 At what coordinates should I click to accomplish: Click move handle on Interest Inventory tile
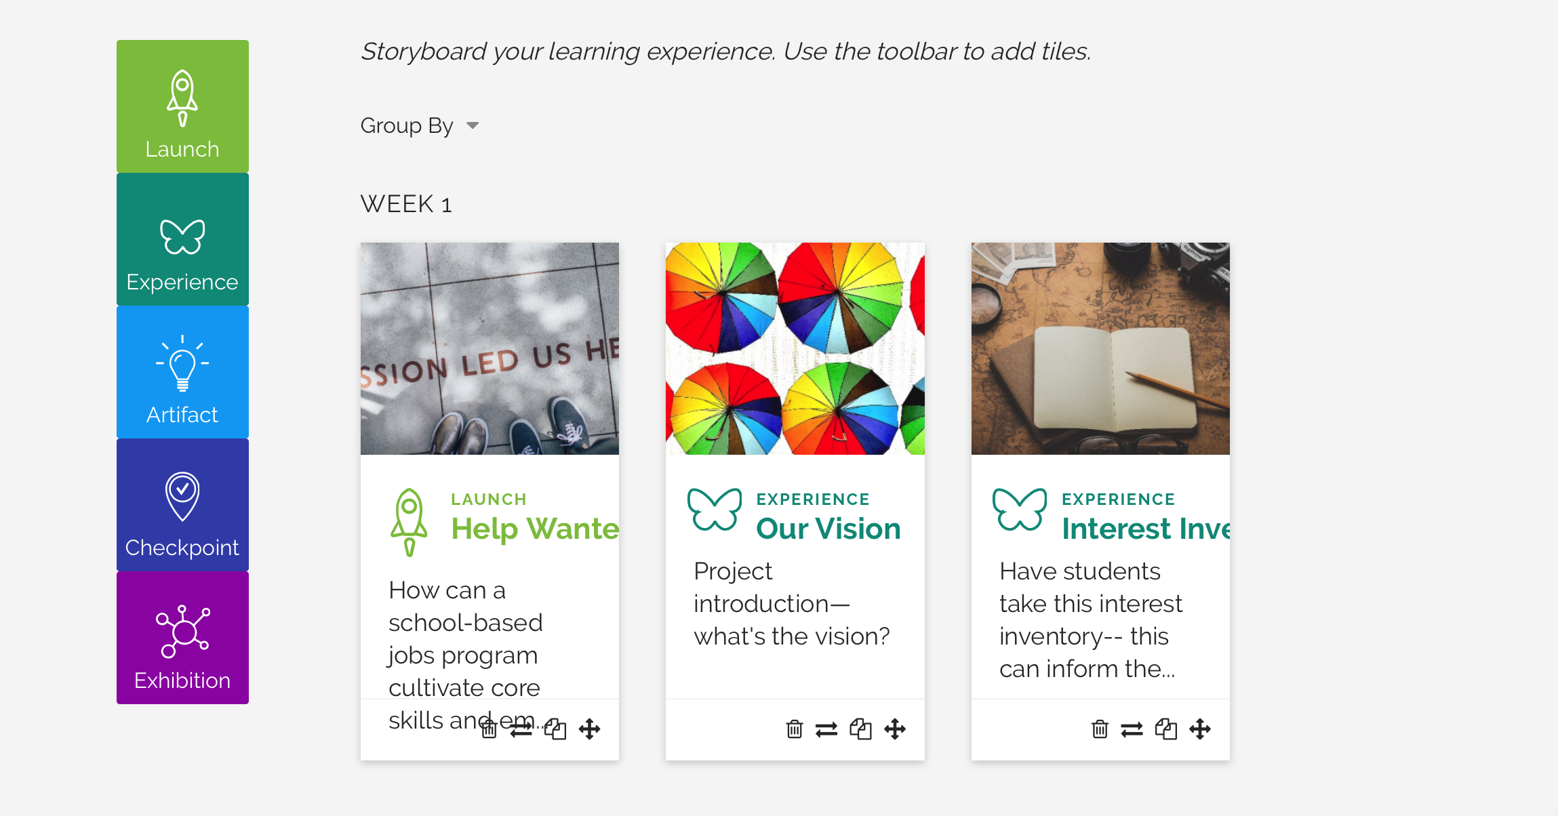[1200, 729]
